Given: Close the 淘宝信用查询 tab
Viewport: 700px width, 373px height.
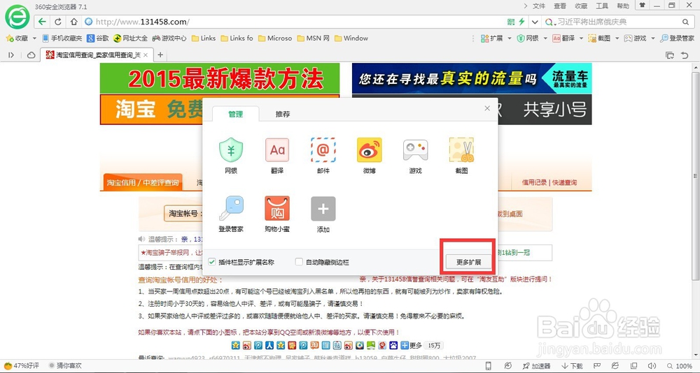Looking at the screenshot, I should [146, 54].
